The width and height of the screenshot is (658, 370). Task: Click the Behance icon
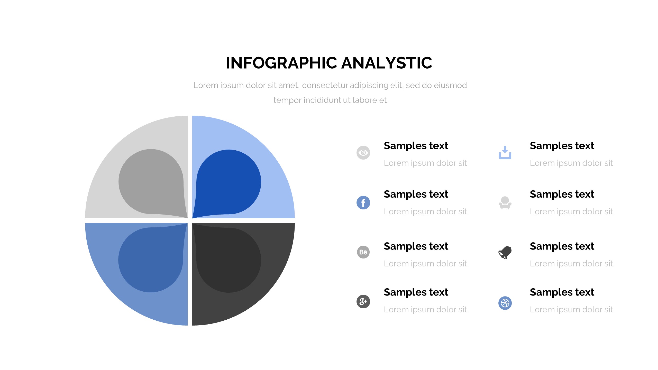363,252
